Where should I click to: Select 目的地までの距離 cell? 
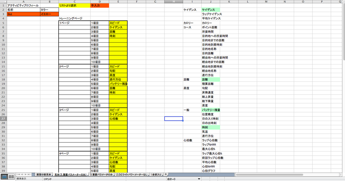click(x=210, y=40)
